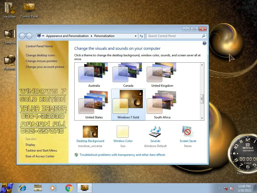Open Taskbar and Start Menu link
The height and width of the screenshot is (193, 257).
(x=41, y=151)
